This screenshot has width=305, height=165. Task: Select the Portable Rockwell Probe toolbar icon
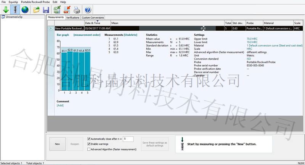(16, 9)
